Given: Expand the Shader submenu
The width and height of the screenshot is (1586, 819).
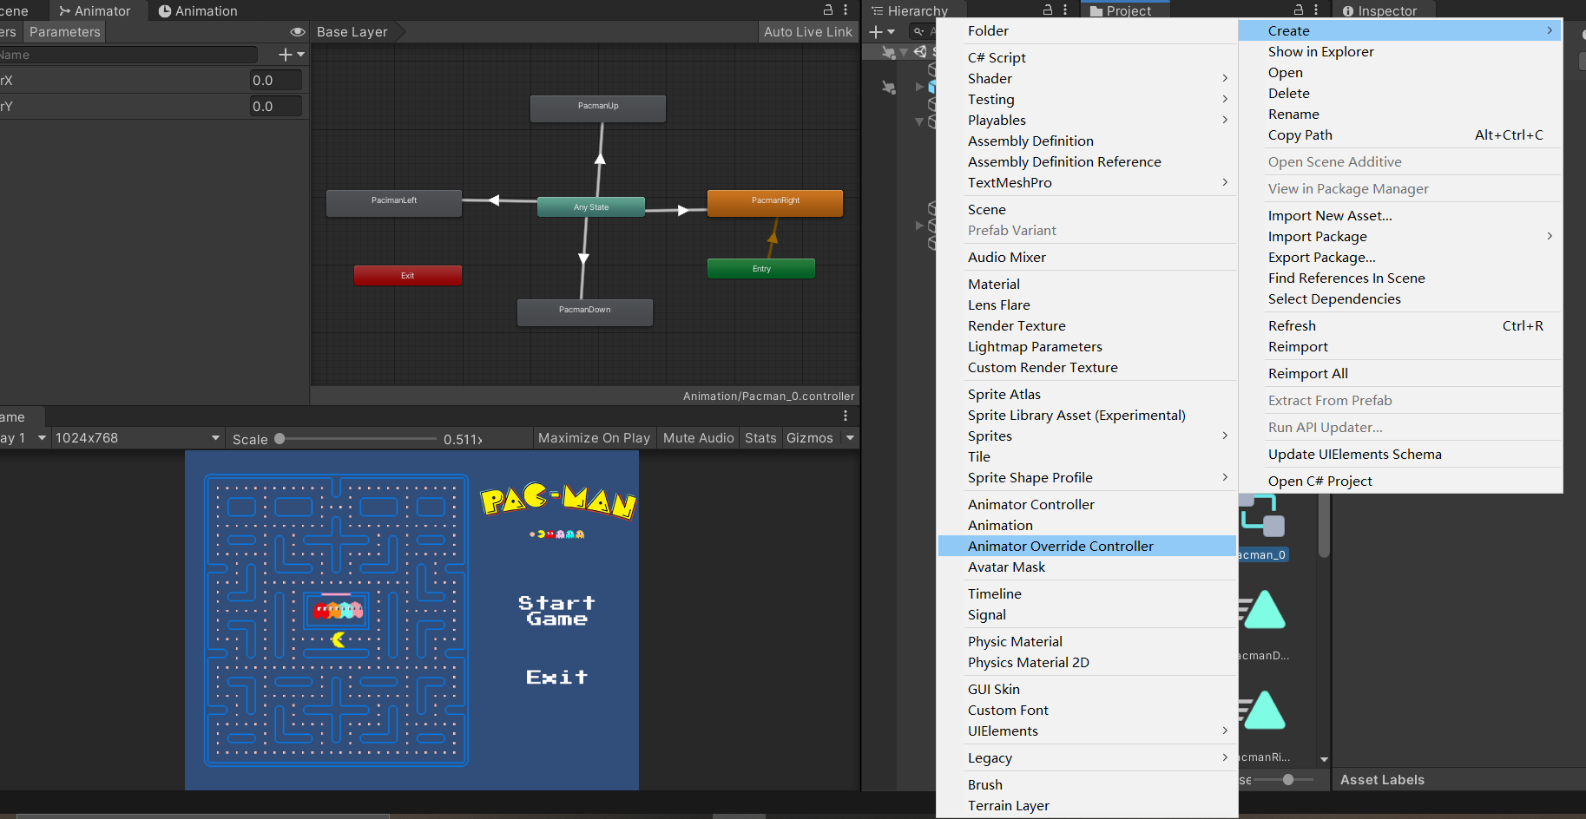Looking at the screenshot, I should 1087,78.
